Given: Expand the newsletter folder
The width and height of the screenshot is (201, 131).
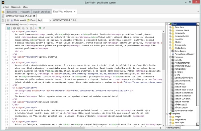Looking at the screenshot, I should [x=170, y=39].
